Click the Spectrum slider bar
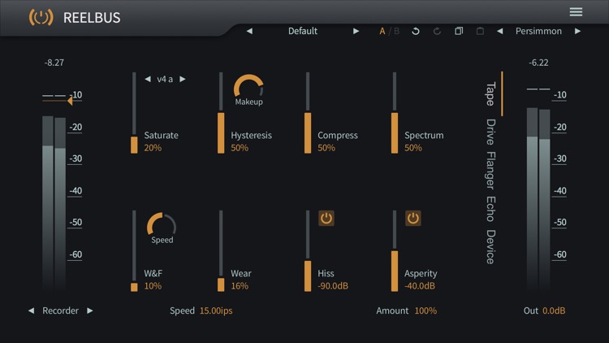This screenshot has height=343, width=609. 395,113
